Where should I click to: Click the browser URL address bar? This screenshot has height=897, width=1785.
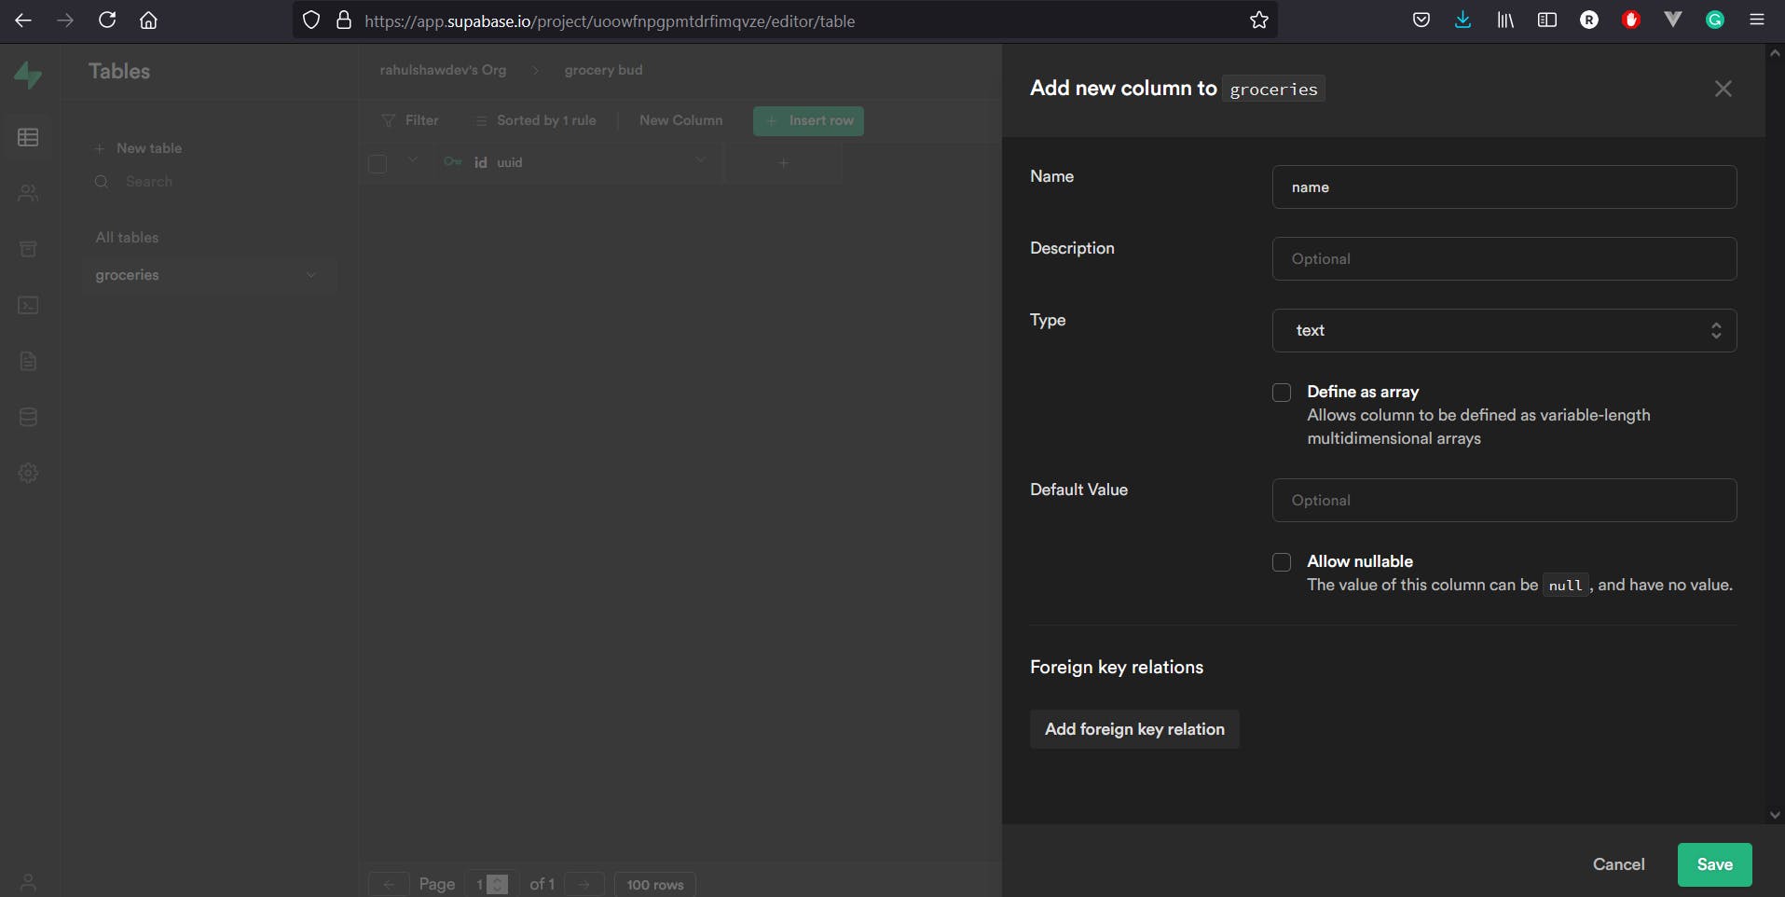(785, 21)
